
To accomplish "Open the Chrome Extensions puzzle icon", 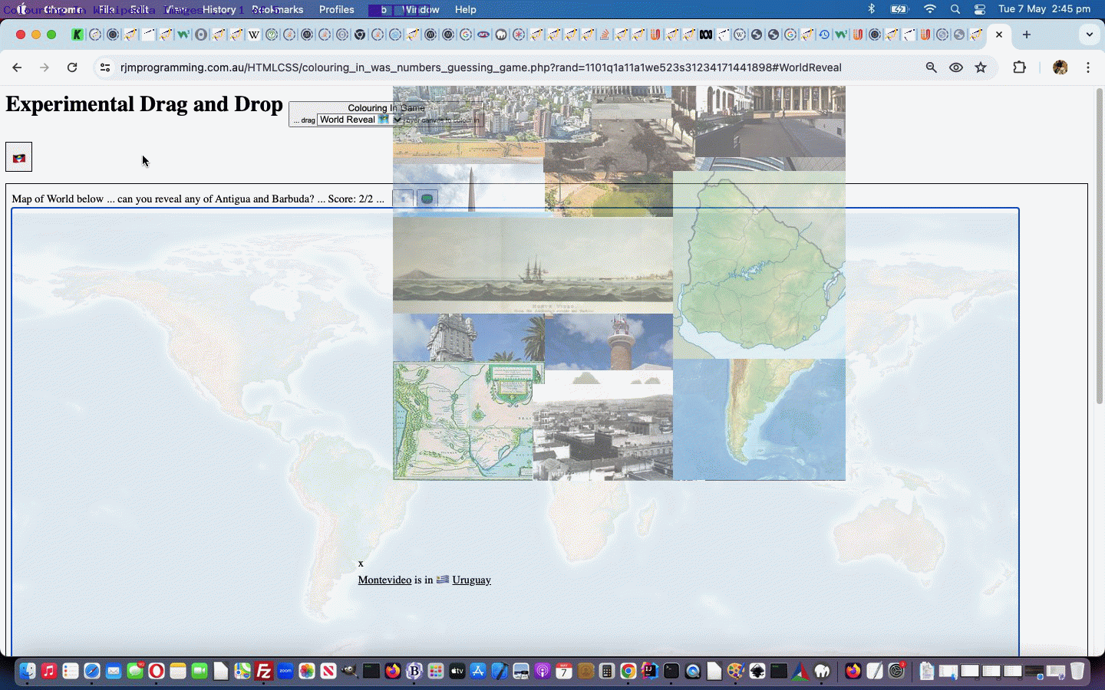I will click(x=1019, y=67).
